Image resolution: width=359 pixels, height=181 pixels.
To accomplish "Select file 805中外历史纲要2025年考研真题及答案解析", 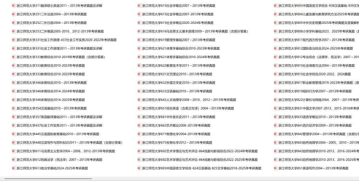I will (x=316, y=23).
